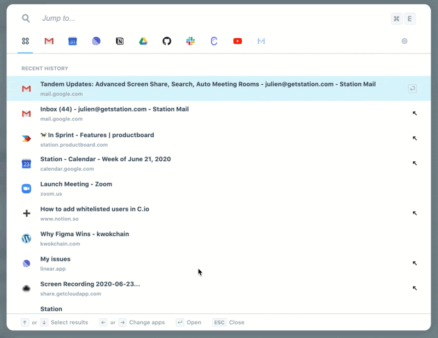Viewport: 438px width, 338px height.
Task: Open the Station result at list bottom
Action: pos(219,308)
